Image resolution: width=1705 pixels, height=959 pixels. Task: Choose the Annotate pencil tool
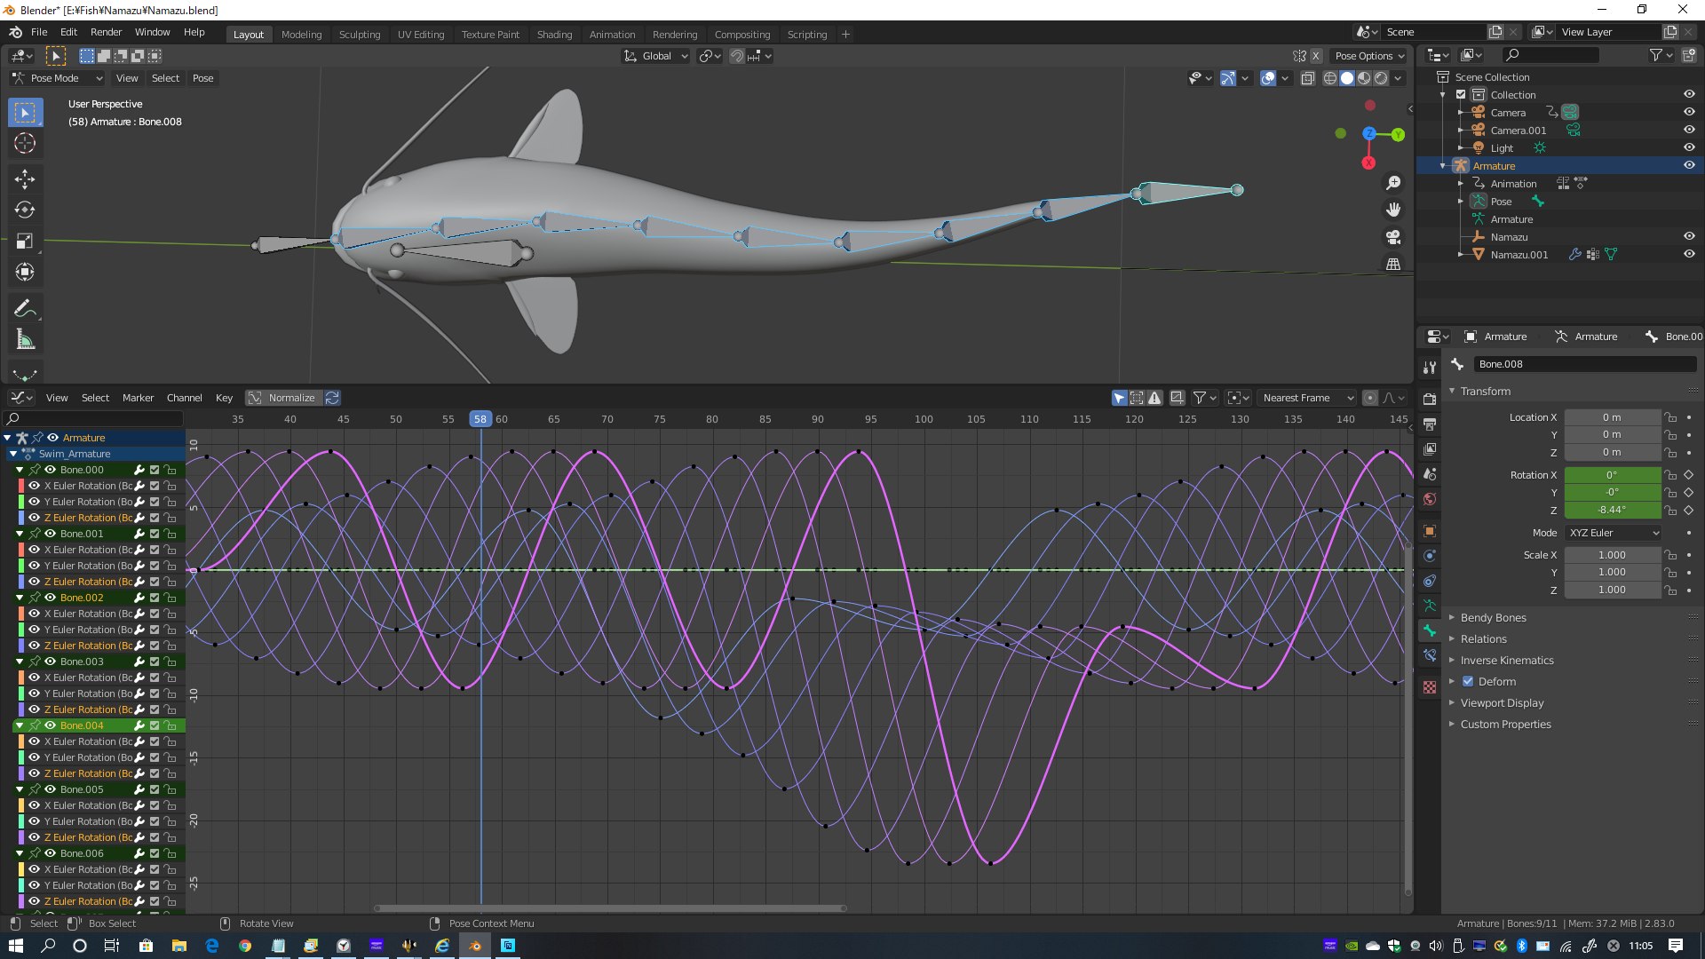(25, 309)
